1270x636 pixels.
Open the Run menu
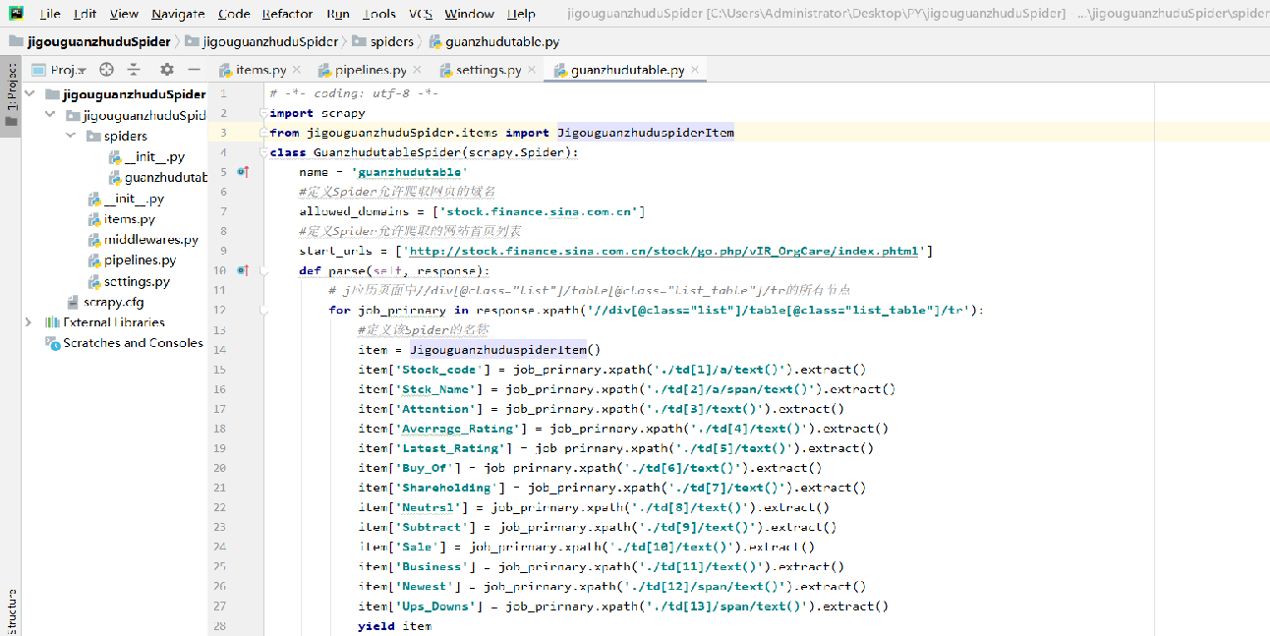pyautogui.click(x=337, y=14)
